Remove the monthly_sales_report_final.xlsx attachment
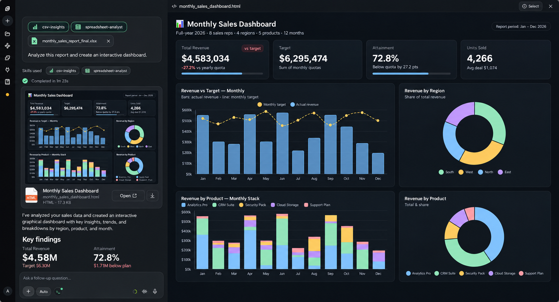The image size is (559, 302). [x=109, y=41]
